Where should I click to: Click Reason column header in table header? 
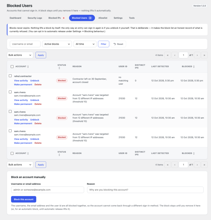tap(77, 66)
